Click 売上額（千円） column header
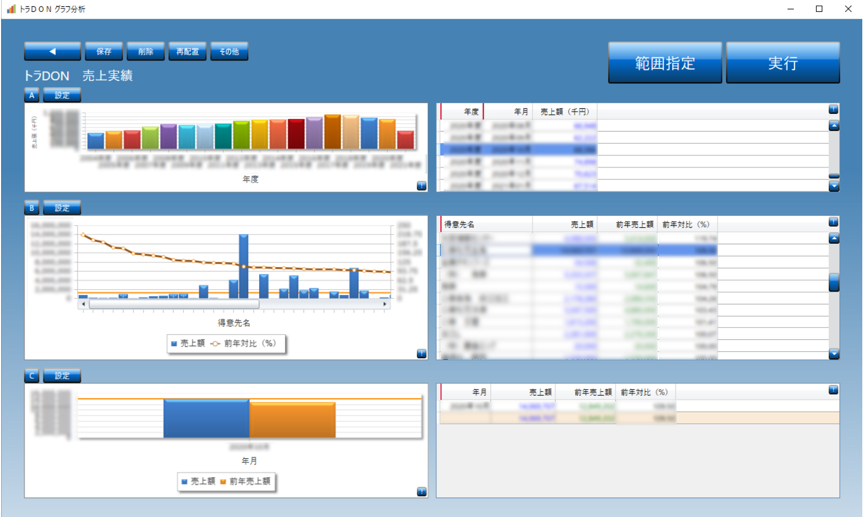This screenshot has width=864, height=517. point(565,112)
